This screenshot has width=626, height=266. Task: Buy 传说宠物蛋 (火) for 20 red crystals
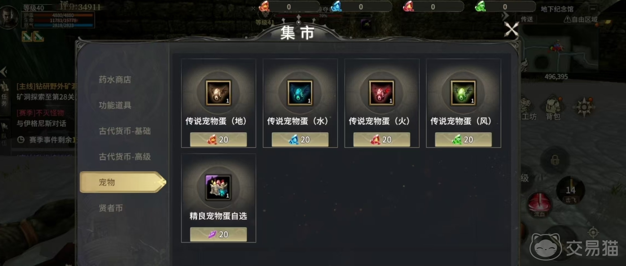(x=382, y=140)
